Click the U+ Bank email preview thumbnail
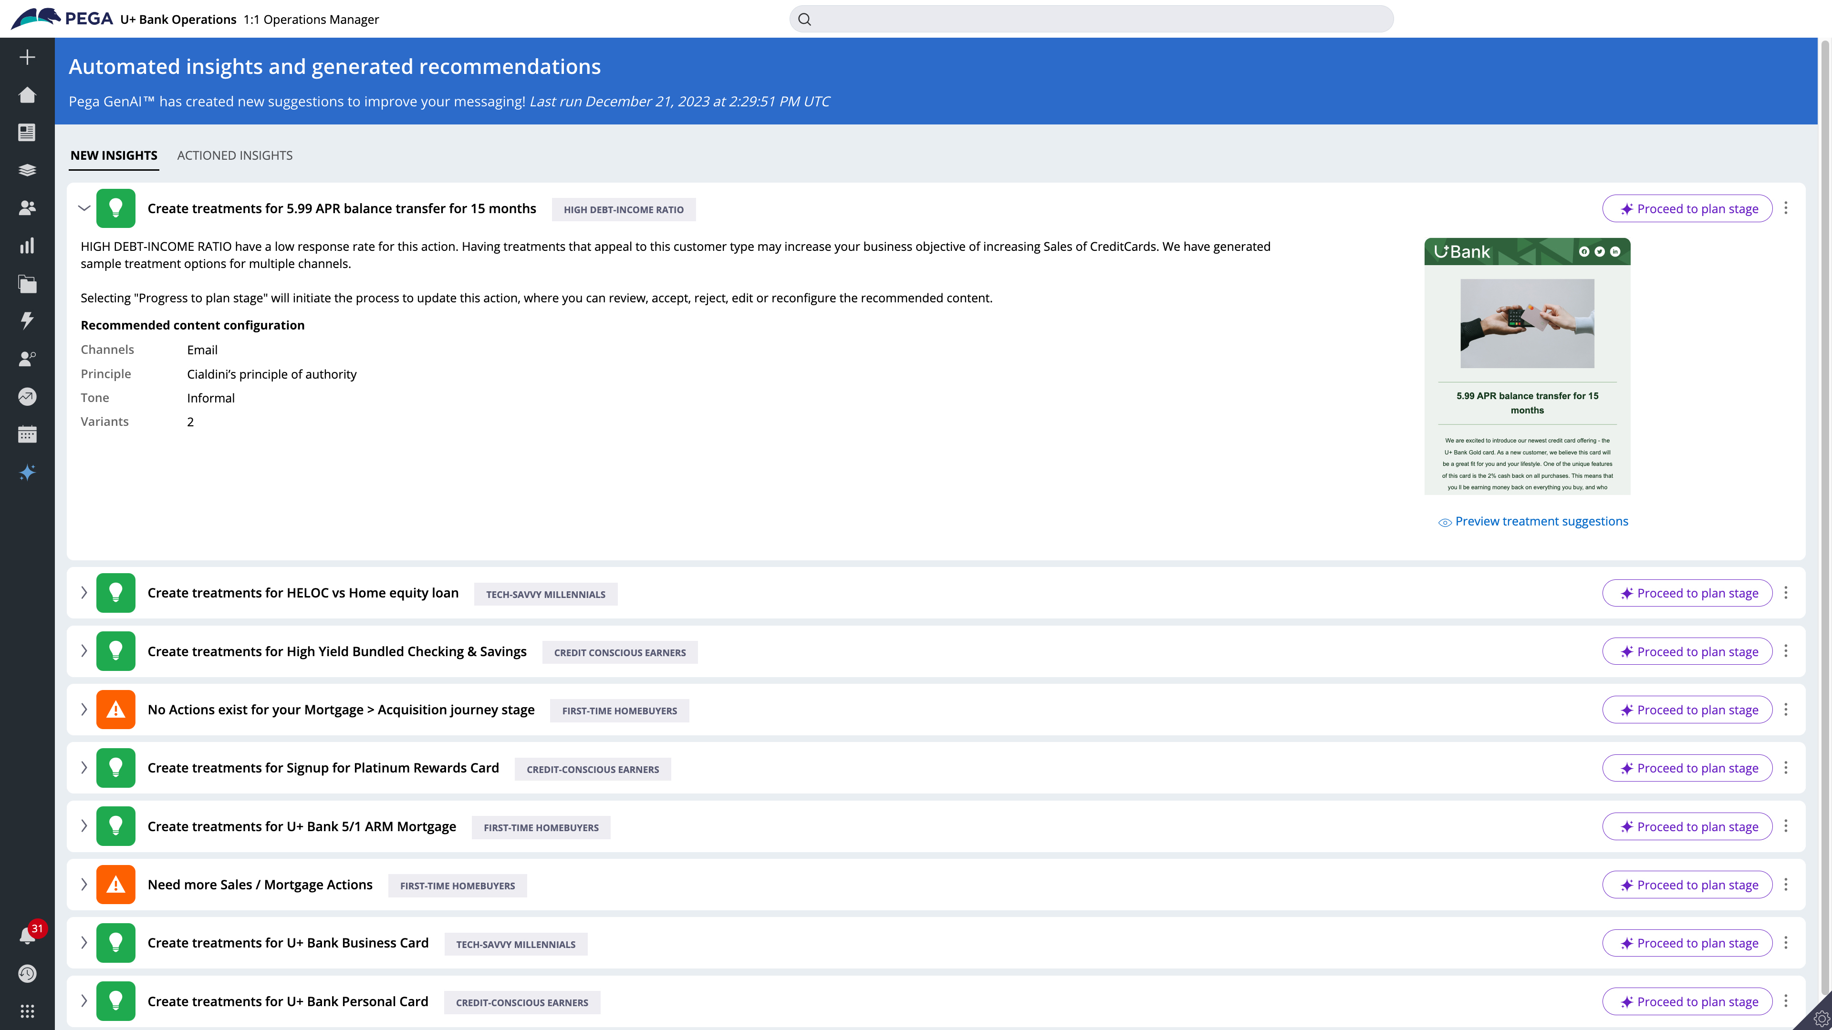 [x=1527, y=366]
